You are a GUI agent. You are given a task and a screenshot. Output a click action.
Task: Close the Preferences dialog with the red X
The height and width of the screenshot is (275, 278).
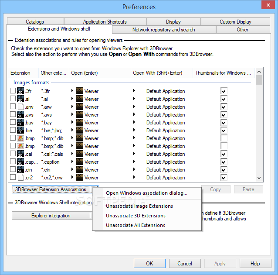268,5
